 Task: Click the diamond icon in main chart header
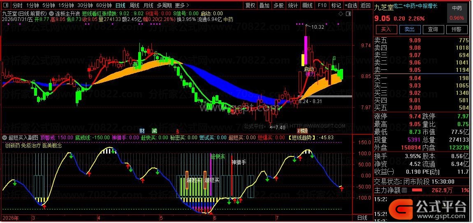coord(341,14)
